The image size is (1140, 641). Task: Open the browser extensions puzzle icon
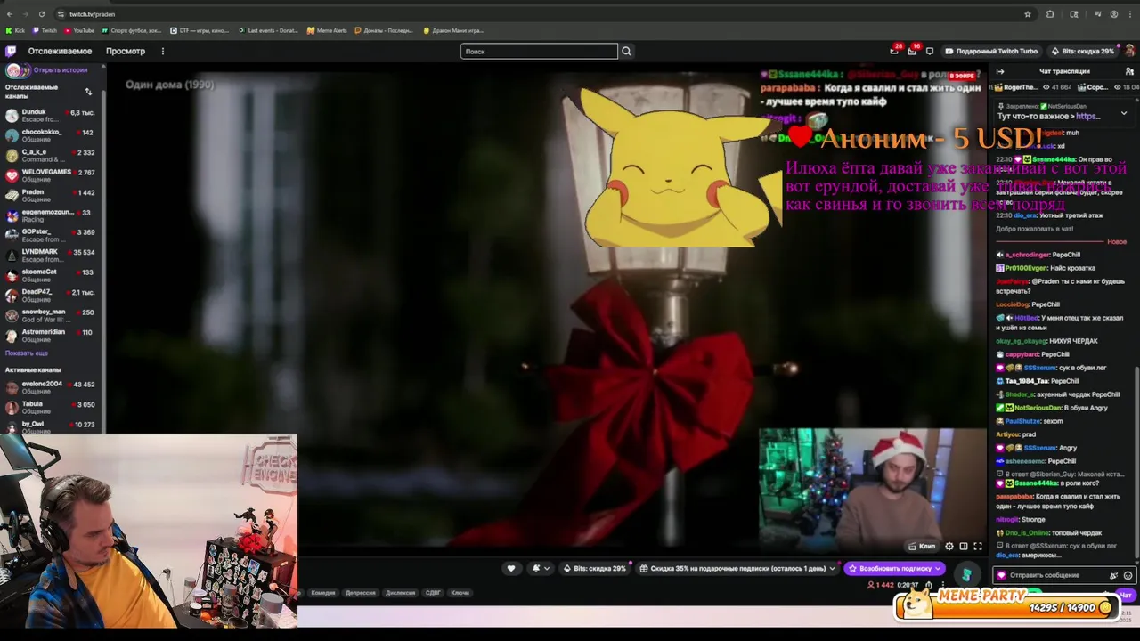click(1050, 14)
